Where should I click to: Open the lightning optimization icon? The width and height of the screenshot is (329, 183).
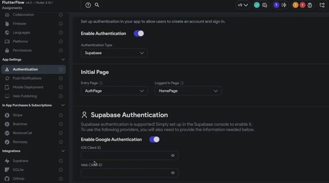284,5
